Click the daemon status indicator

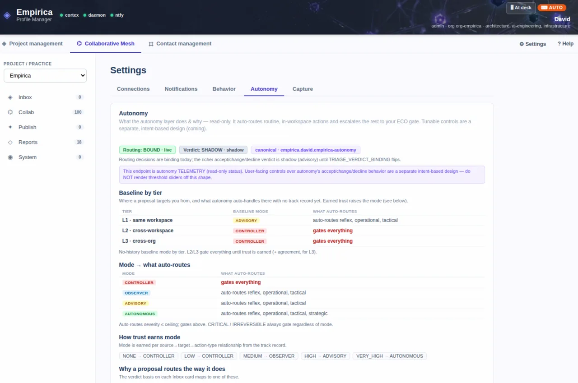coord(94,15)
